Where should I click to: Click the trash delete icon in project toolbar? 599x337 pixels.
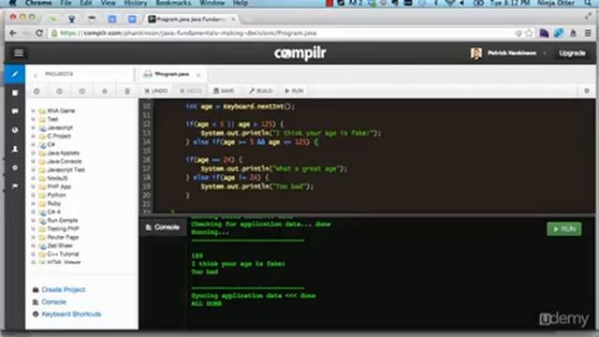click(127, 92)
